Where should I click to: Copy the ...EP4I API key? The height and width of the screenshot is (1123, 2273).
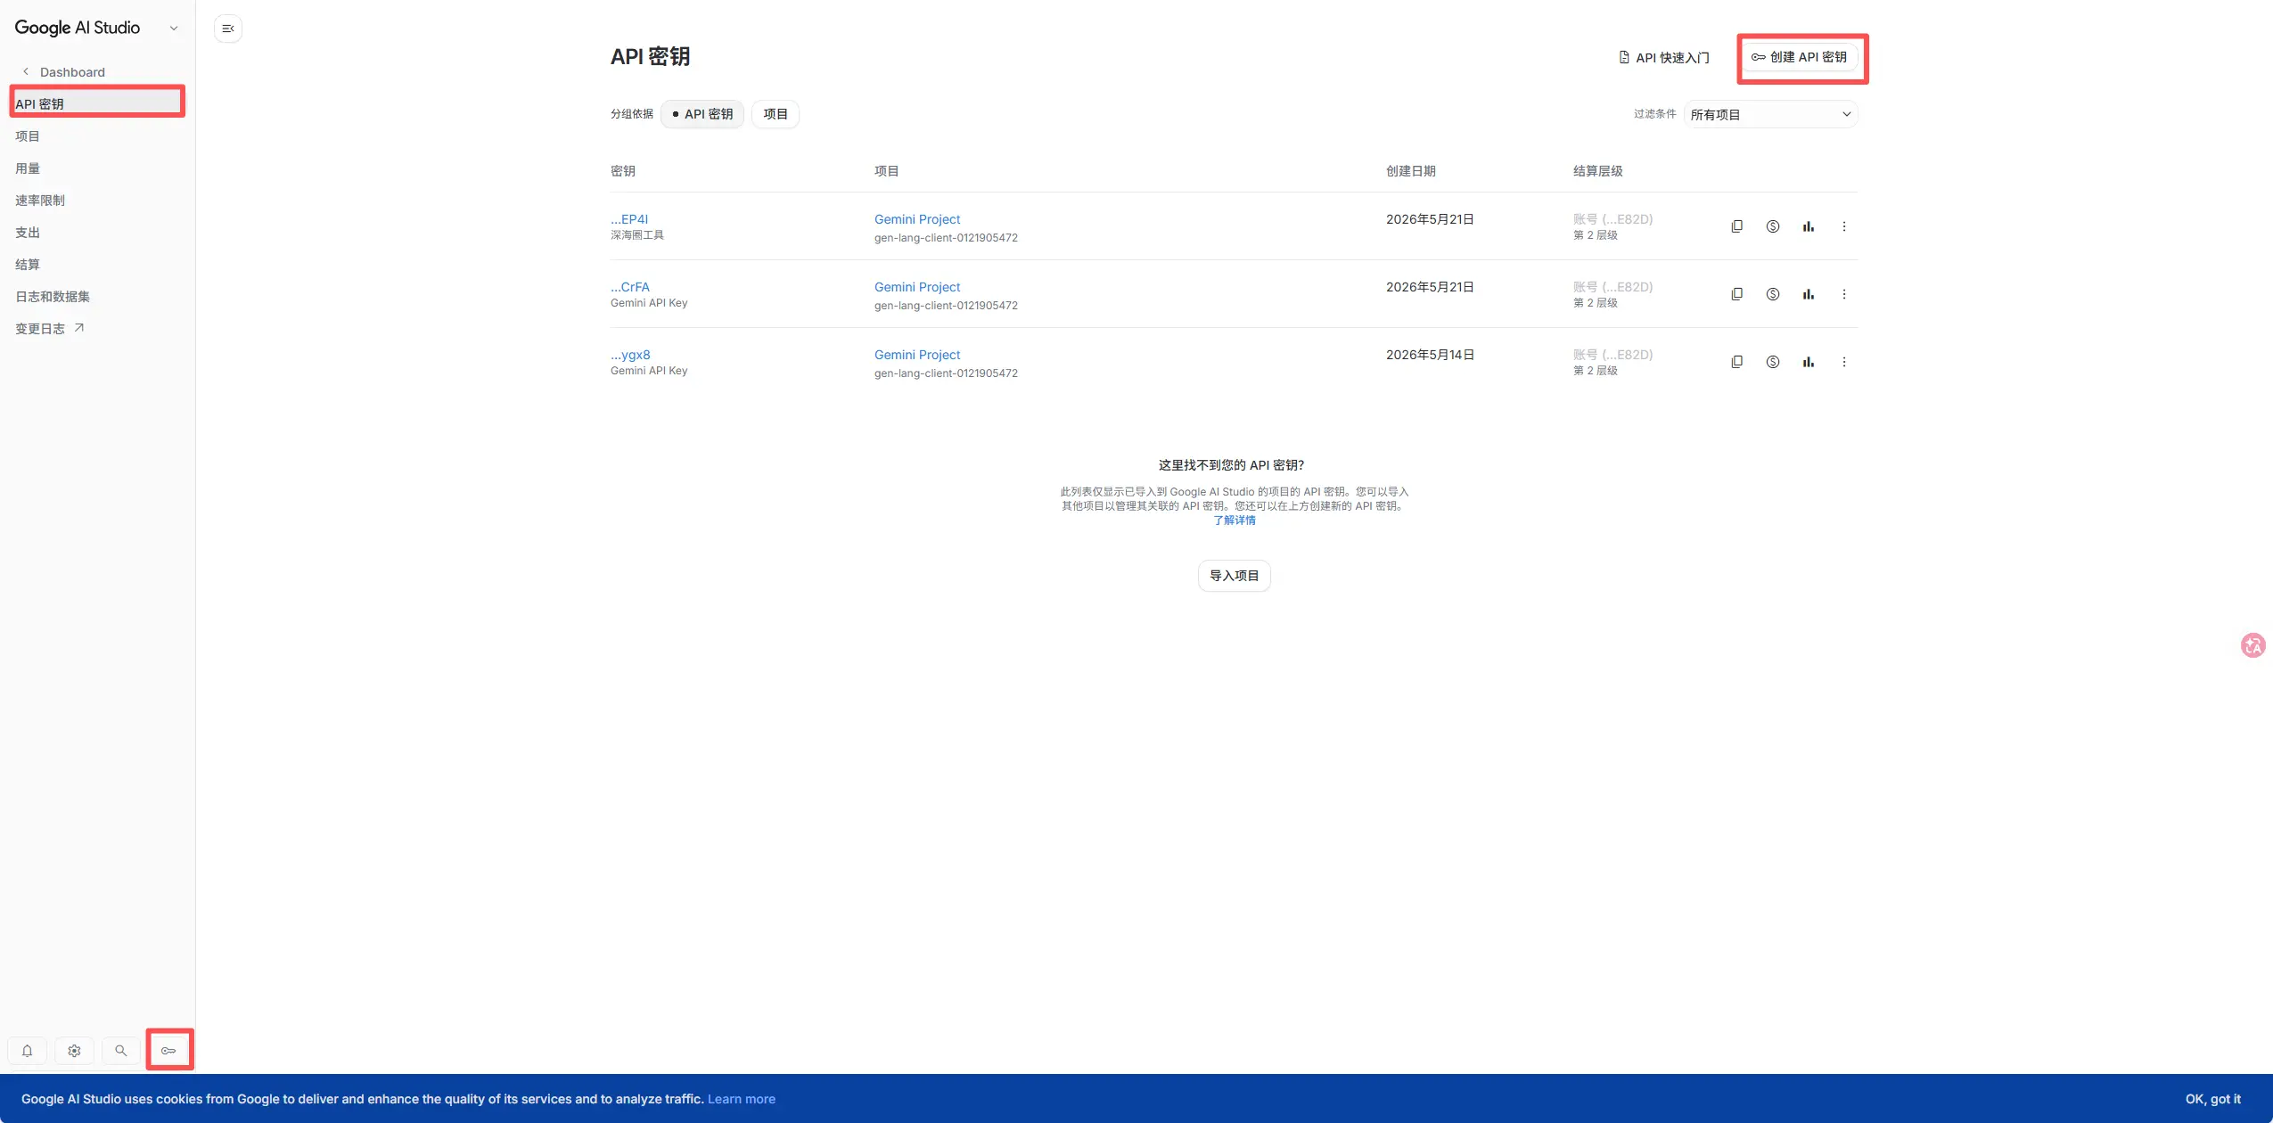coord(1736,226)
